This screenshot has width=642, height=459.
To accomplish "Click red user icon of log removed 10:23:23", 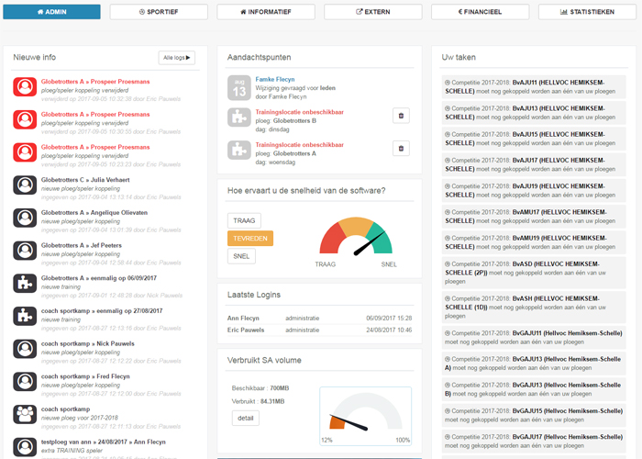I will [x=25, y=152].
